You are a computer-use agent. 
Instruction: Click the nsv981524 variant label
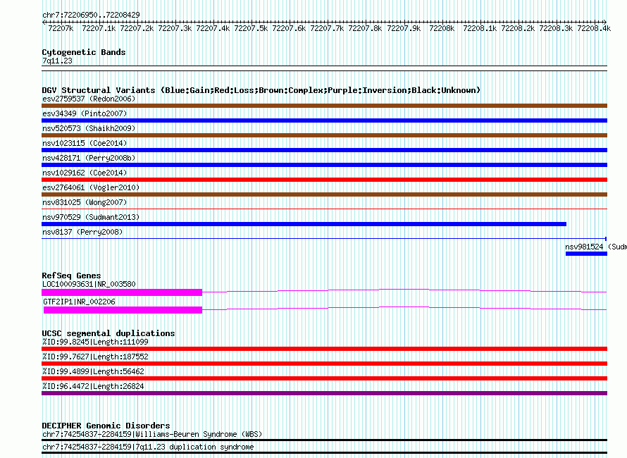[596, 247]
